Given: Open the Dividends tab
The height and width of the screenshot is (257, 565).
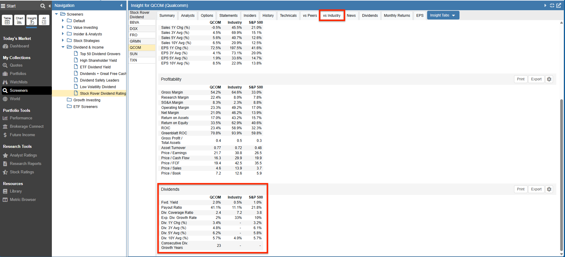Looking at the screenshot, I should click(x=370, y=16).
